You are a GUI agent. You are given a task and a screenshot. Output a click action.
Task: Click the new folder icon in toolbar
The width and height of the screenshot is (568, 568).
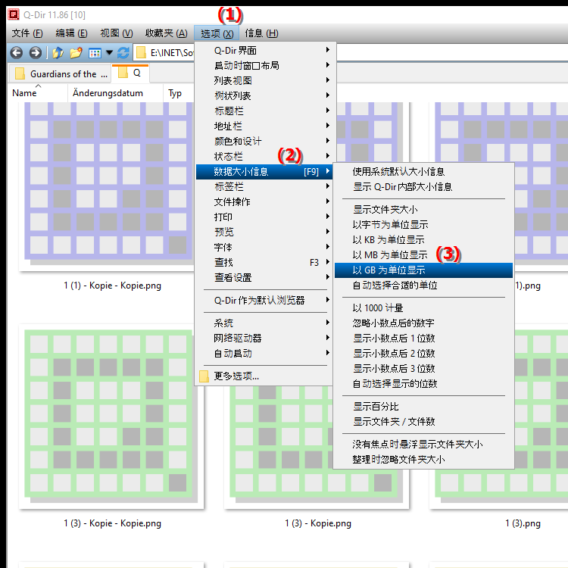coord(76,53)
